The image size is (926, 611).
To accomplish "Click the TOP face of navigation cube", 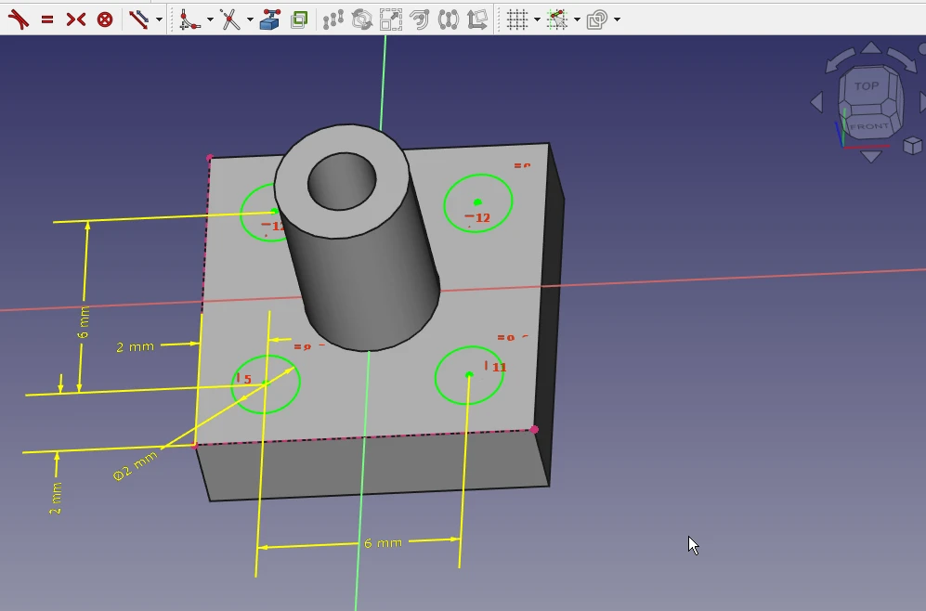I will tap(866, 86).
